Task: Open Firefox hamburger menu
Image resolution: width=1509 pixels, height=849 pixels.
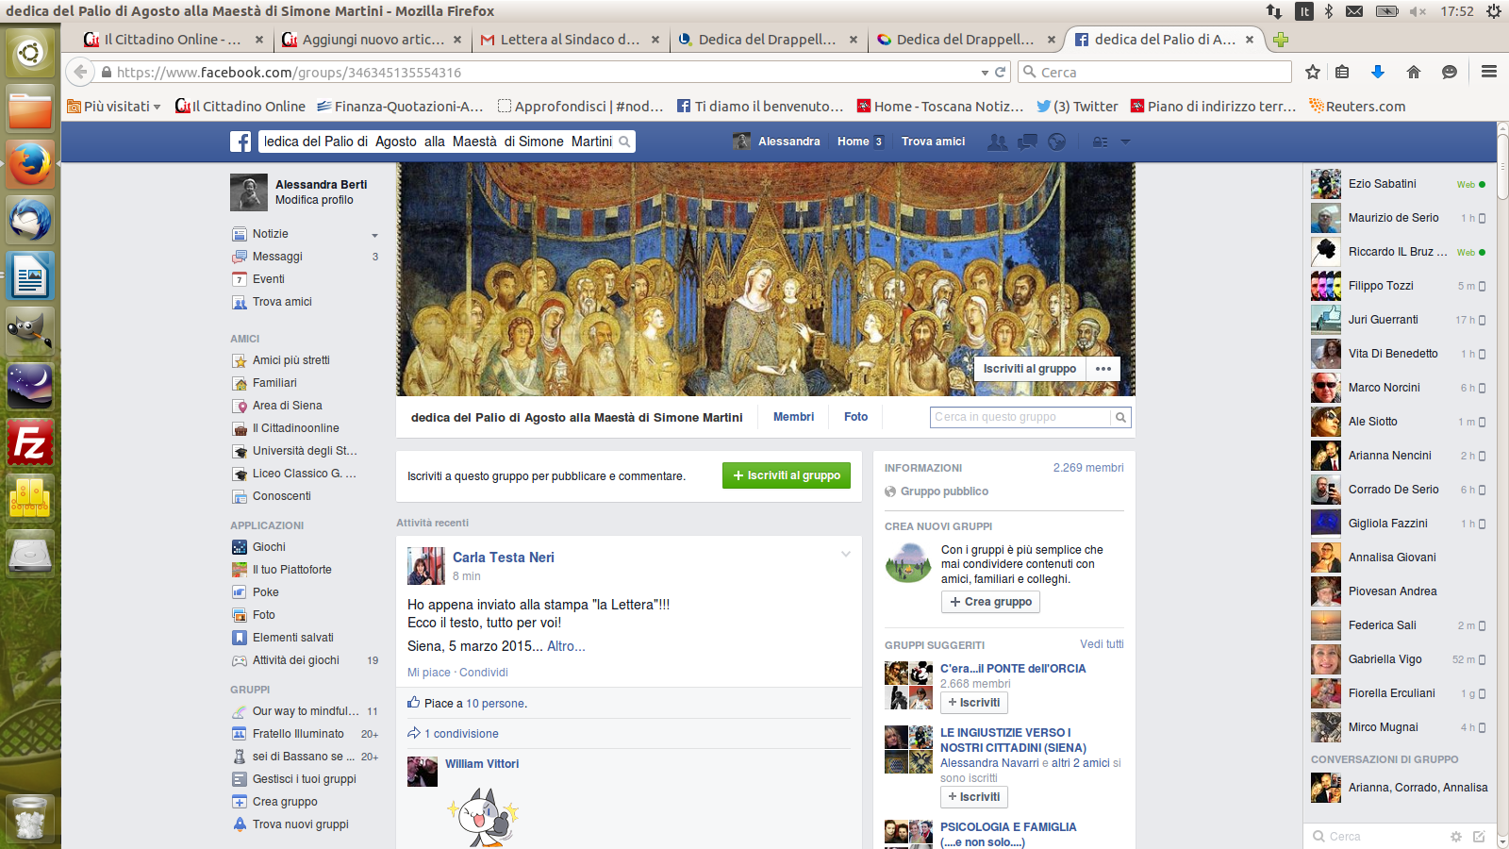Action: (x=1489, y=73)
